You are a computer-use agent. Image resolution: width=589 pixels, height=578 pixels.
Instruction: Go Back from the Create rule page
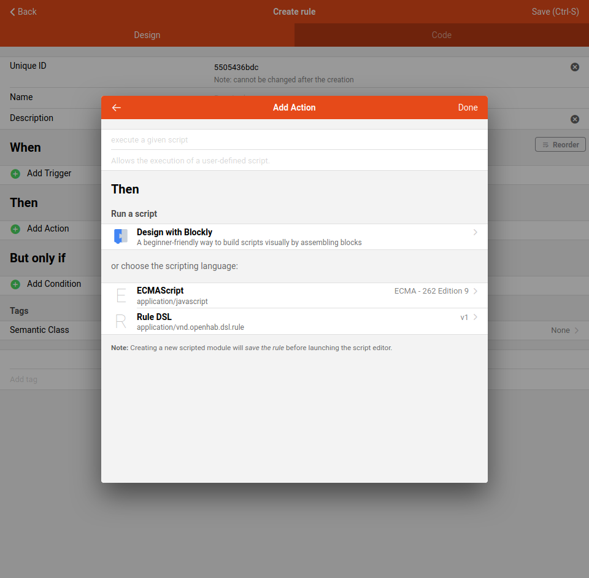23,12
